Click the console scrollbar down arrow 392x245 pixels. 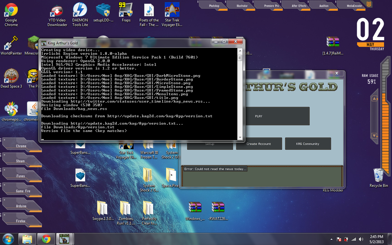coord(240,137)
